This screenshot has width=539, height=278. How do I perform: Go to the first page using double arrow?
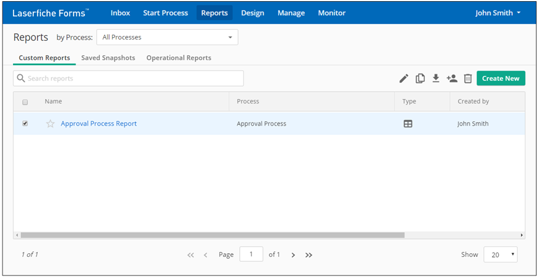click(191, 254)
